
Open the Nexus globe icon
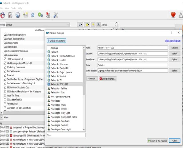[x=18, y=15]
